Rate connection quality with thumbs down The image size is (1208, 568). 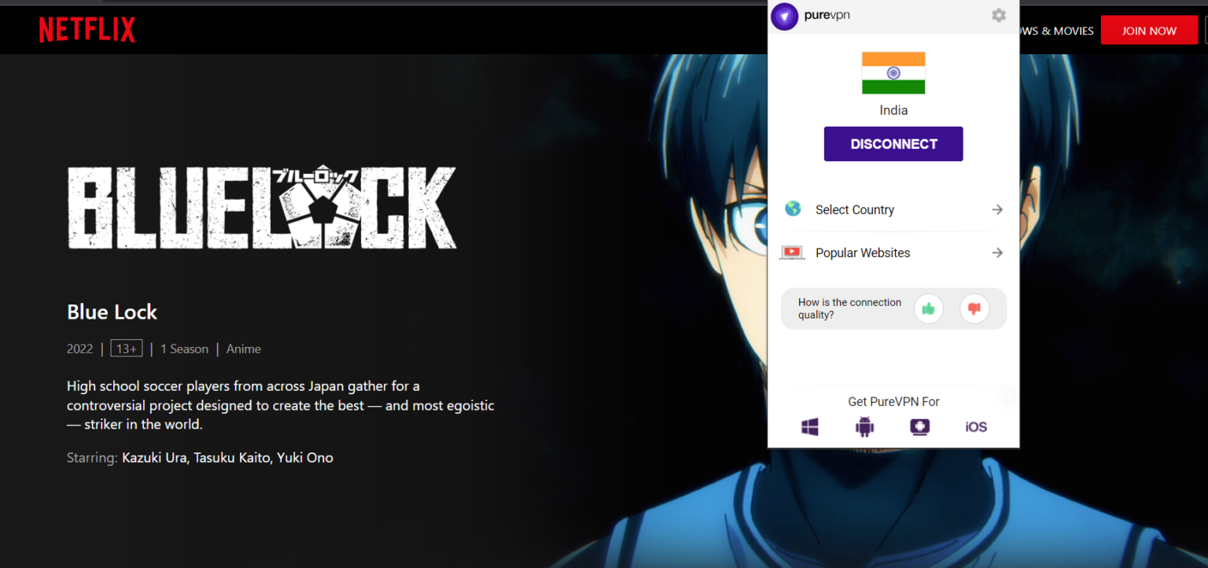tap(974, 308)
